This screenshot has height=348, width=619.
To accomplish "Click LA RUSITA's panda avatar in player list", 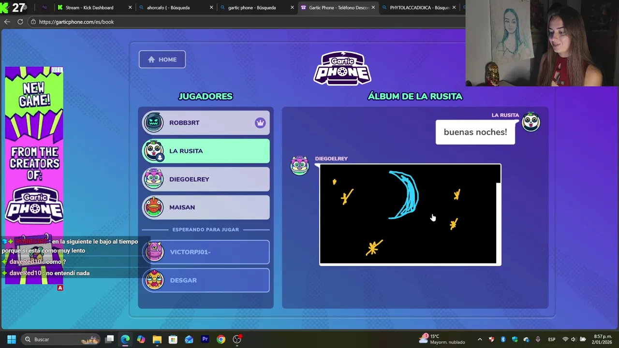I will [154, 151].
